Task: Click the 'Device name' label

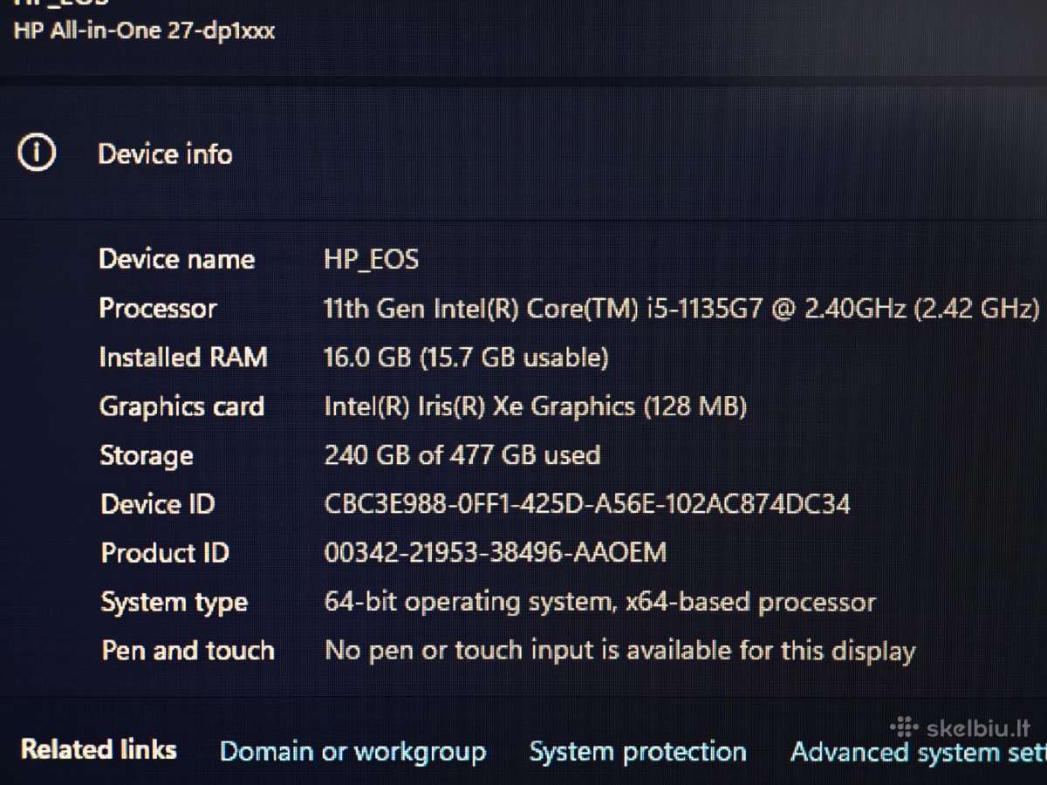Action: click(177, 260)
